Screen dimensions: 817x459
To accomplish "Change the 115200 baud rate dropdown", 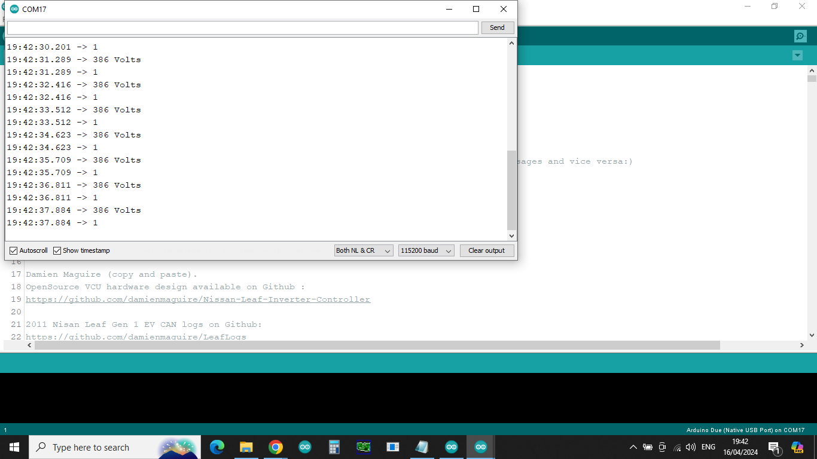I will [x=426, y=250].
